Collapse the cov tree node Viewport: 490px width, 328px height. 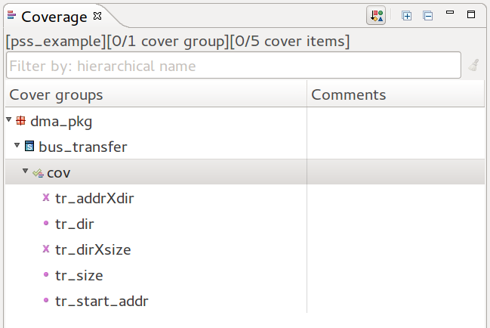pyautogui.click(x=25, y=172)
